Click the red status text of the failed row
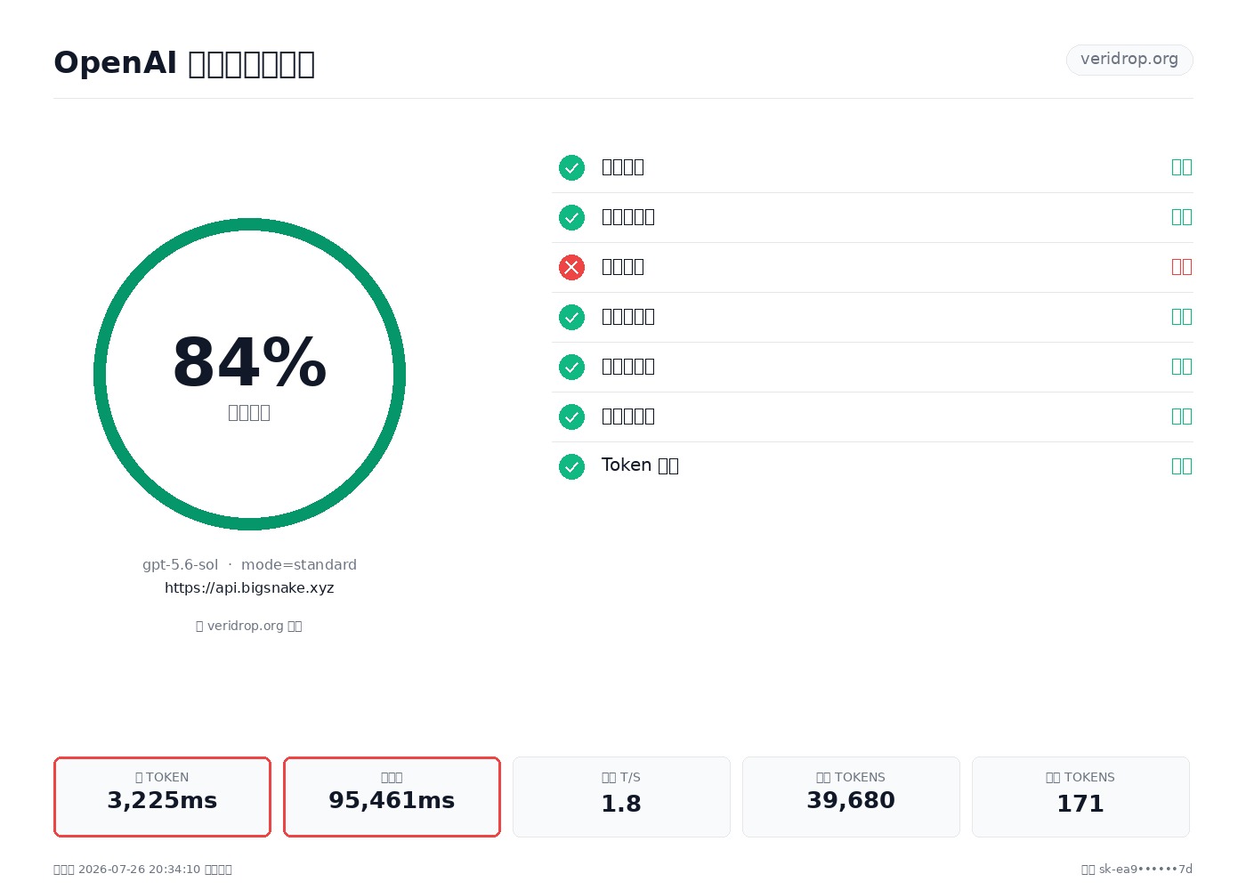 (1182, 267)
